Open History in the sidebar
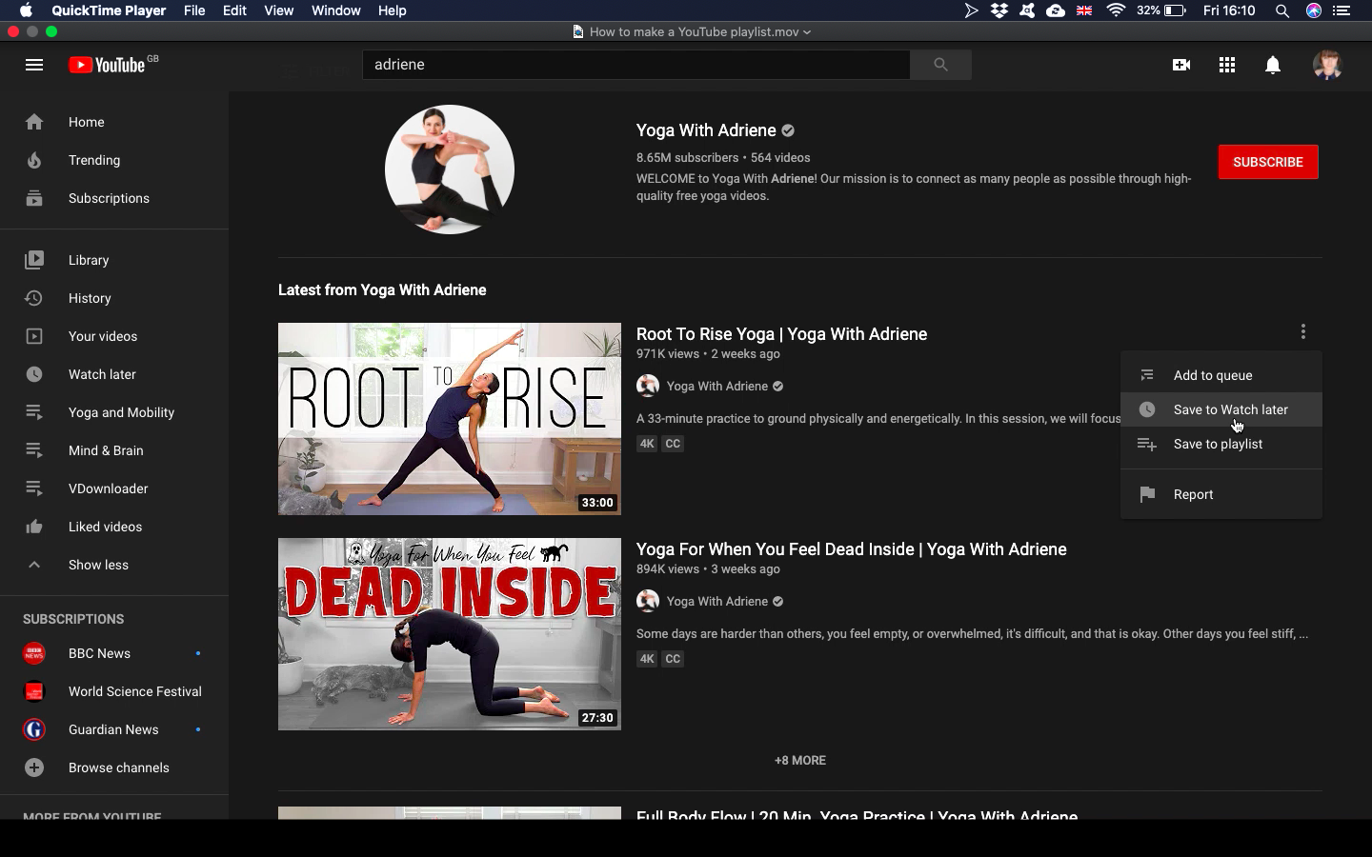Image resolution: width=1372 pixels, height=857 pixels. pos(114,298)
